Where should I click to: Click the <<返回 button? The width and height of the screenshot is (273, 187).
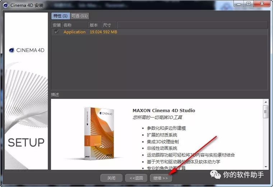(136, 178)
